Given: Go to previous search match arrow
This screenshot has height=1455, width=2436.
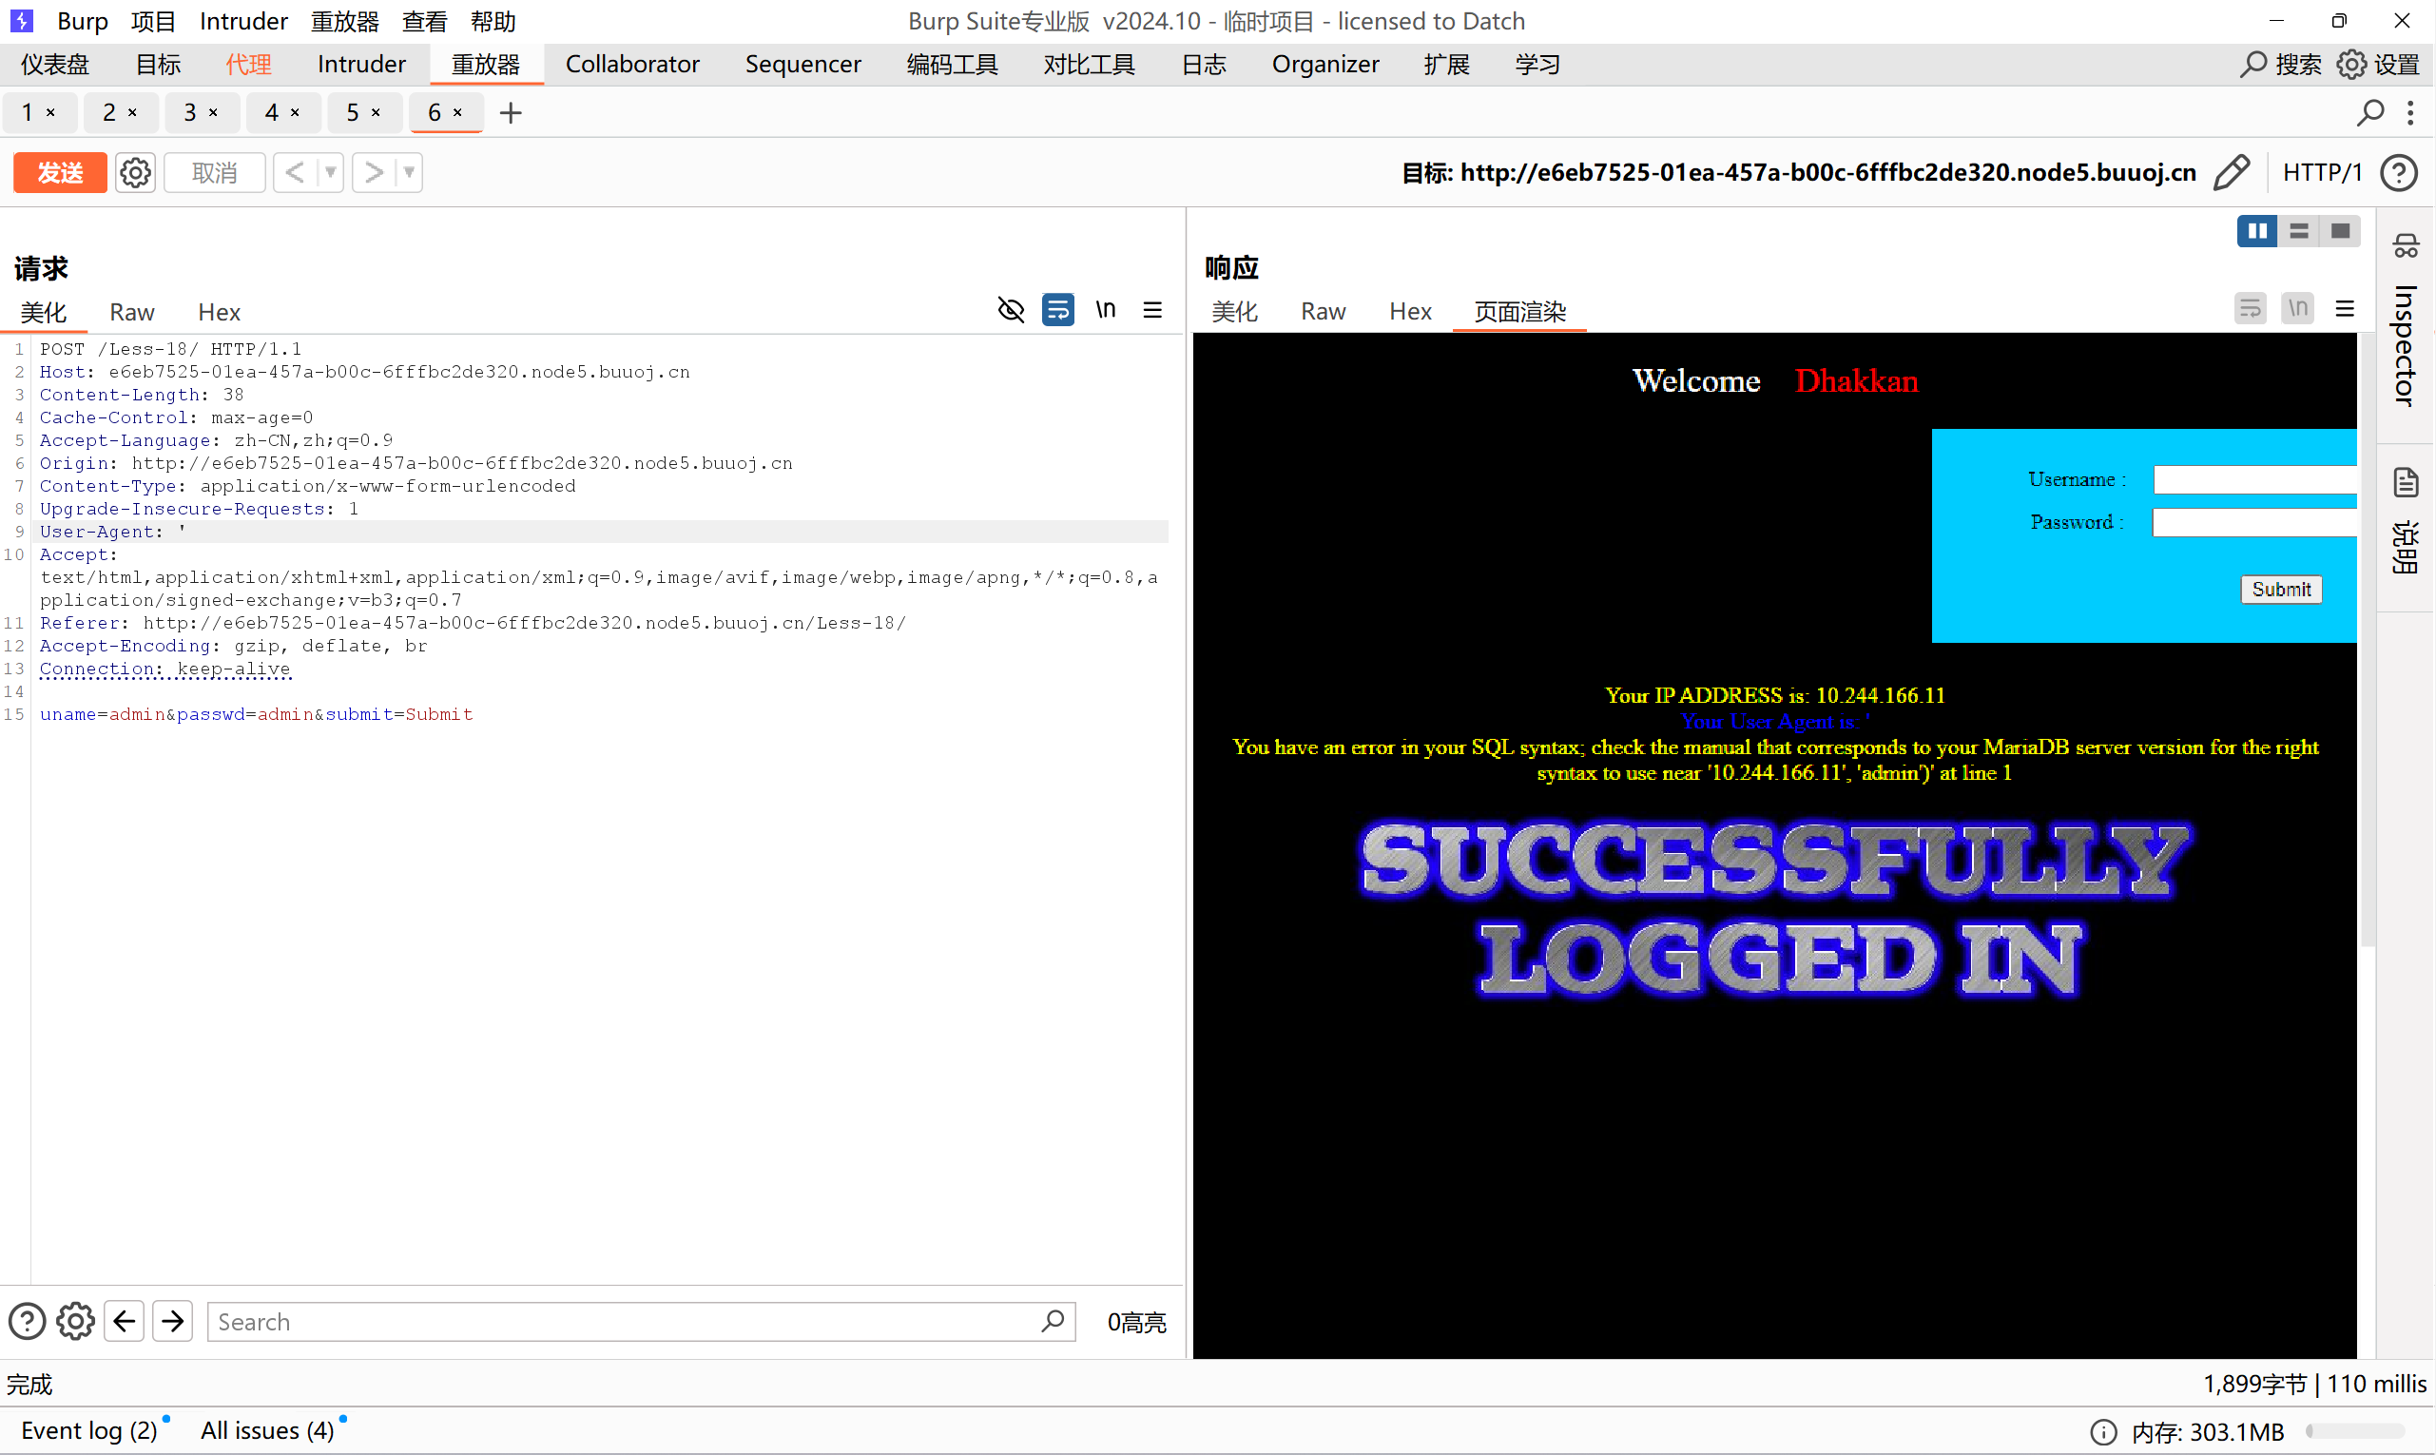Looking at the screenshot, I should (x=125, y=1321).
